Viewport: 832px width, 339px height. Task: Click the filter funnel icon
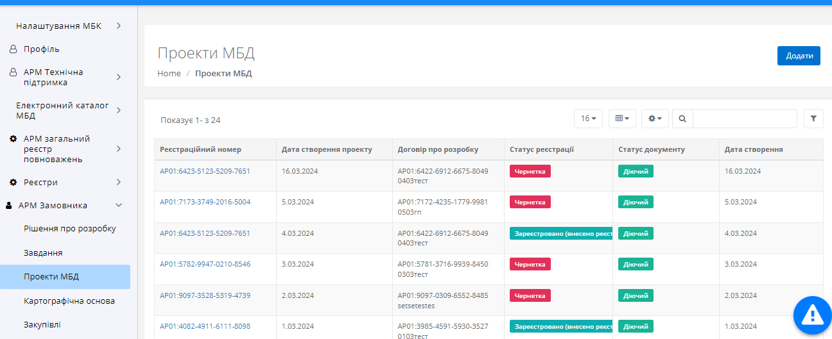point(813,119)
